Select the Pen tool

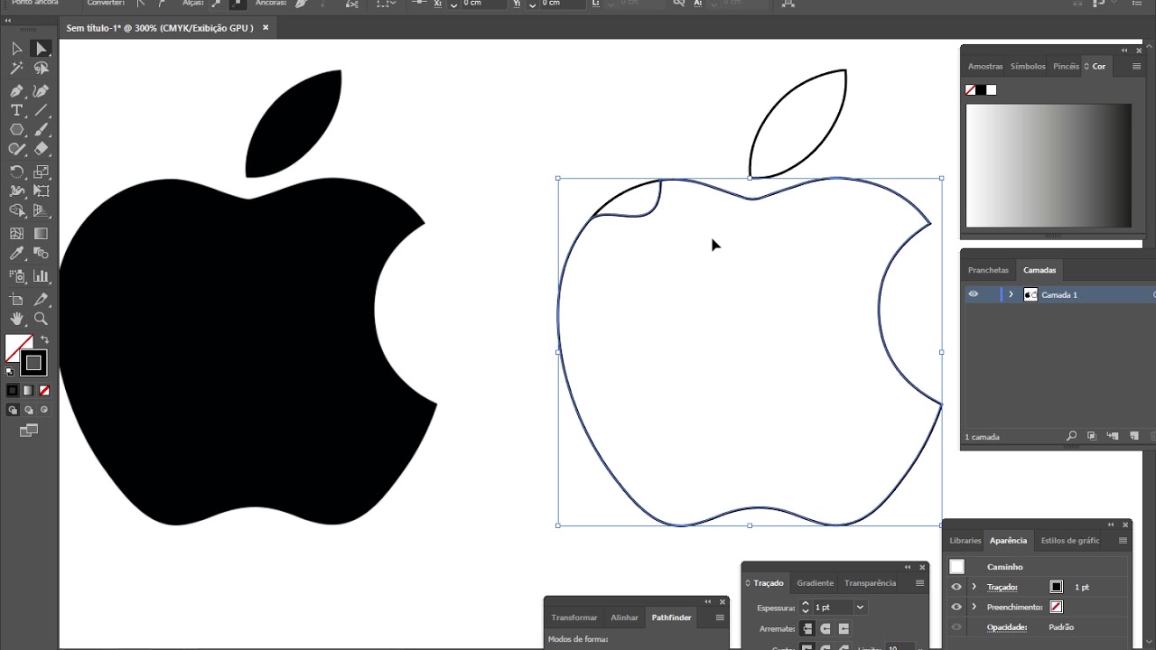pyautogui.click(x=16, y=91)
